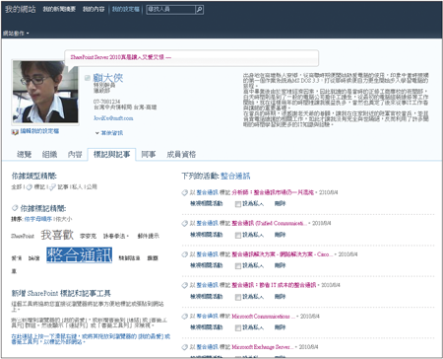443x359 pixels.
Task: Open the Microsoft Communications tagged link
Action: [263, 316]
